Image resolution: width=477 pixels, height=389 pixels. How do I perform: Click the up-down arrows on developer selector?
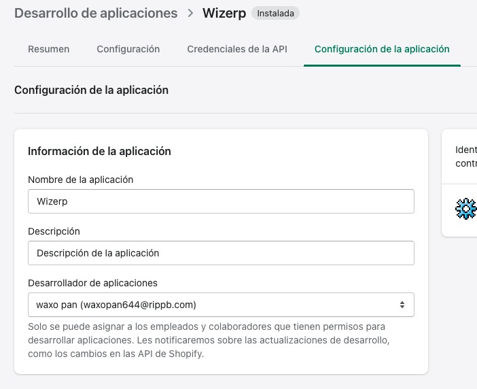pyautogui.click(x=402, y=305)
